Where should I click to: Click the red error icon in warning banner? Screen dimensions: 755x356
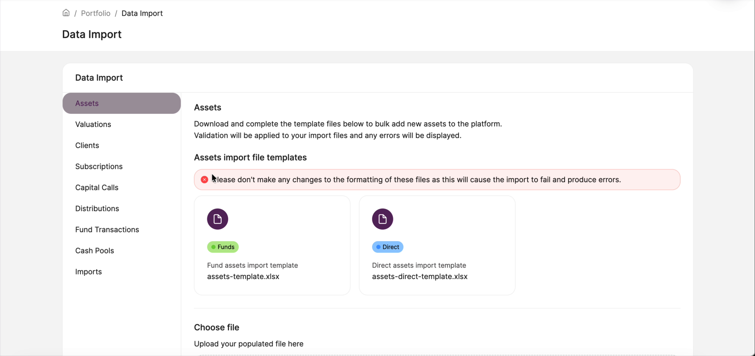(204, 180)
